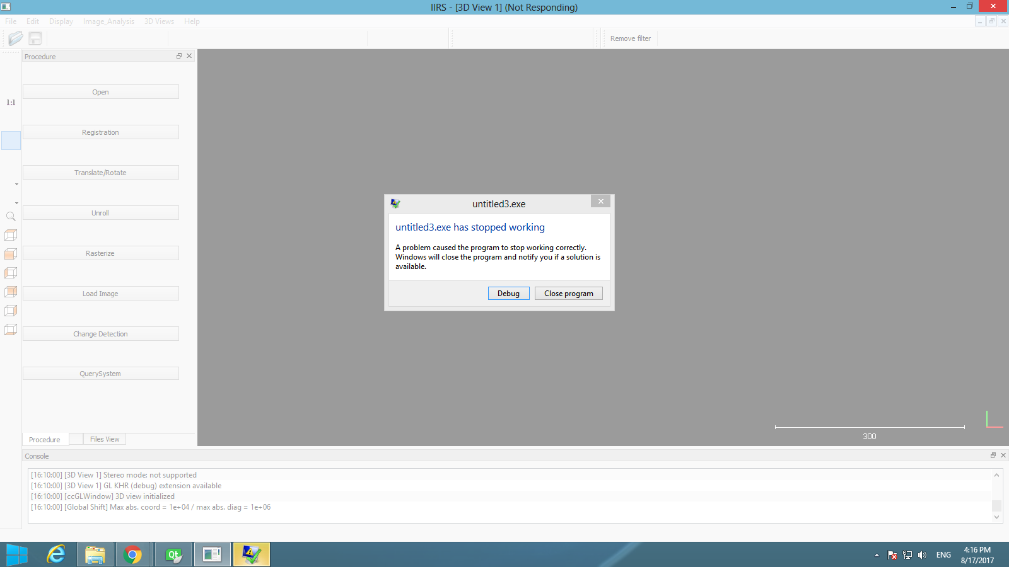Screen dimensions: 1009x567
Task: Open the Image_Analysis menu
Action: coord(108,21)
